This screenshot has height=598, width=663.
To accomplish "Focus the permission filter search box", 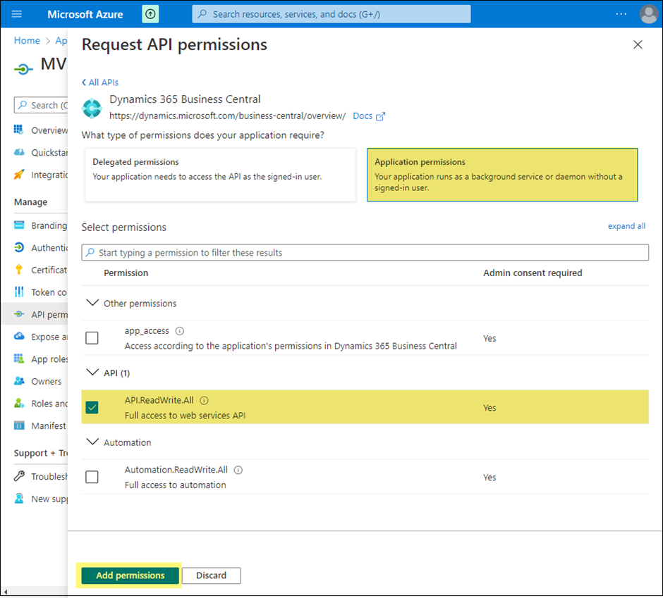I will (365, 253).
